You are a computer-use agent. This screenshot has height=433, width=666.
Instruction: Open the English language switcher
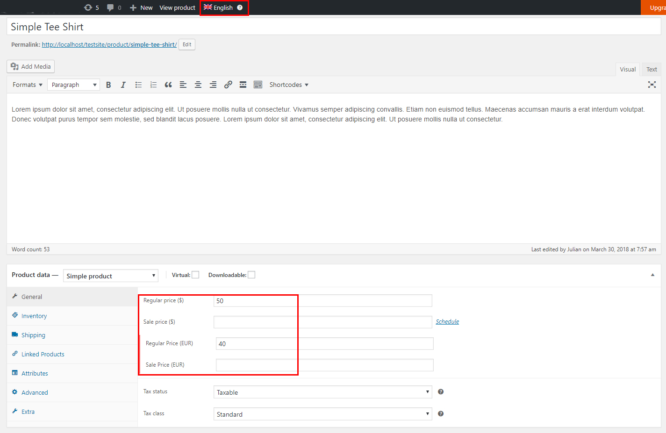click(218, 7)
